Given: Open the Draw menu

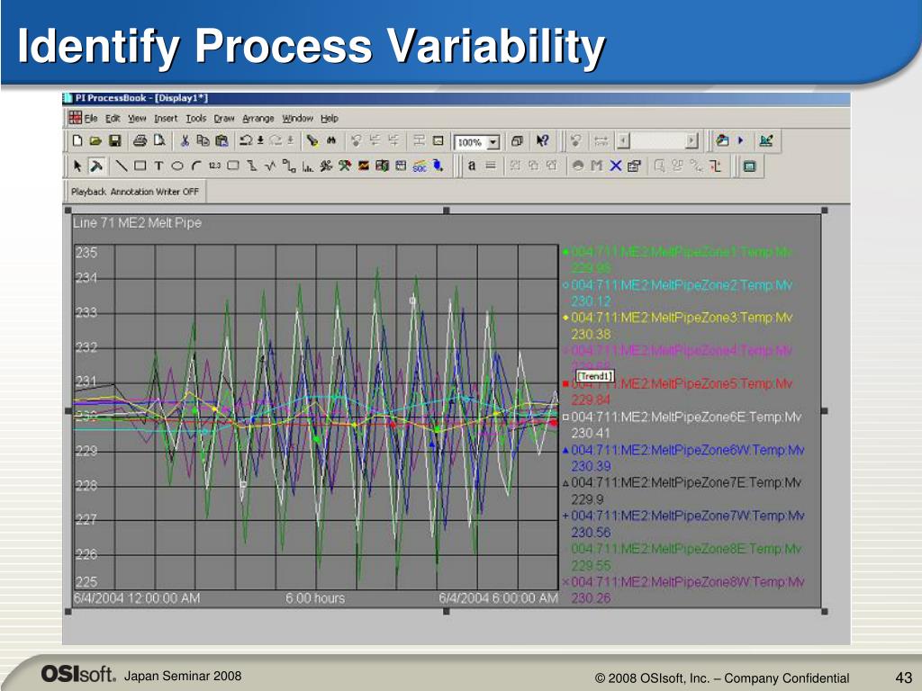Looking at the screenshot, I should (224, 119).
